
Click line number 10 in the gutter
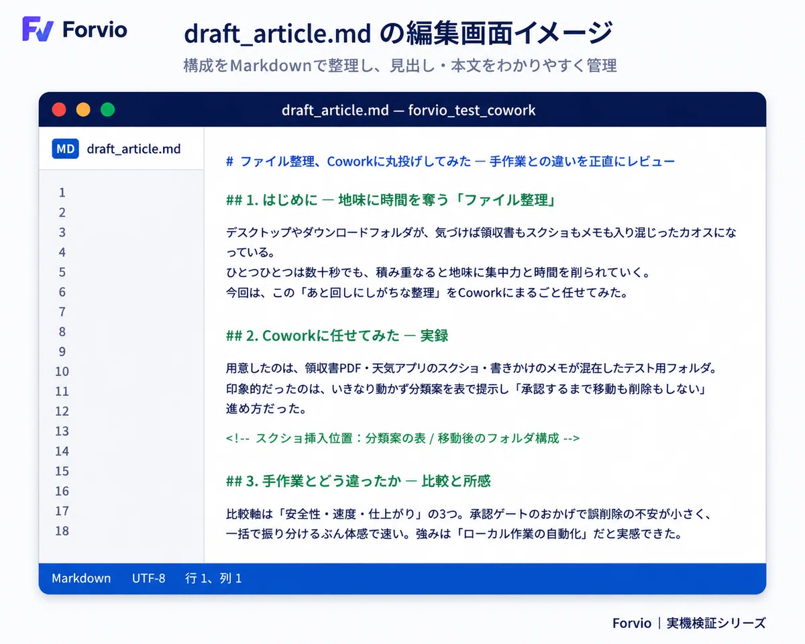click(62, 371)
